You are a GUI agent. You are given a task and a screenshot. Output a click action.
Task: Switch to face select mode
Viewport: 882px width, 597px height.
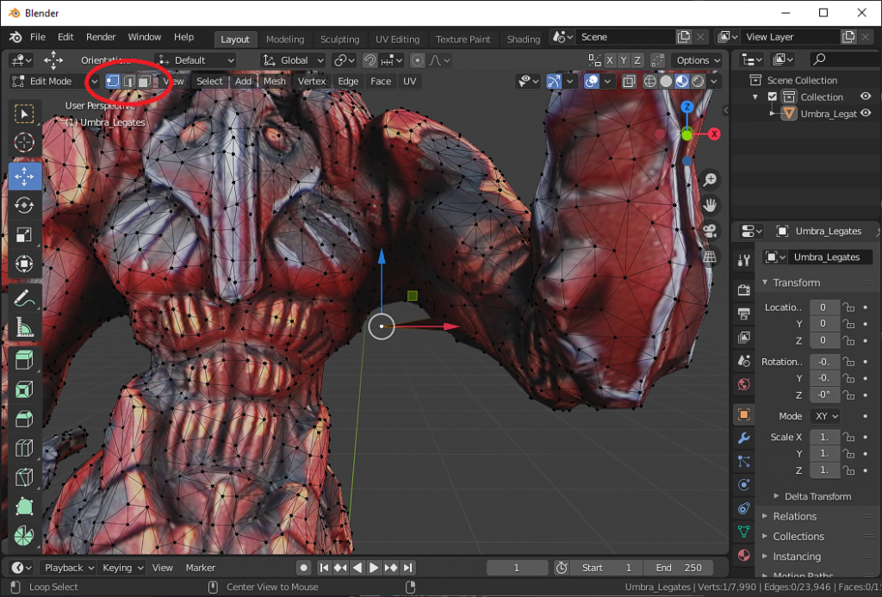[x=143, y=80]
